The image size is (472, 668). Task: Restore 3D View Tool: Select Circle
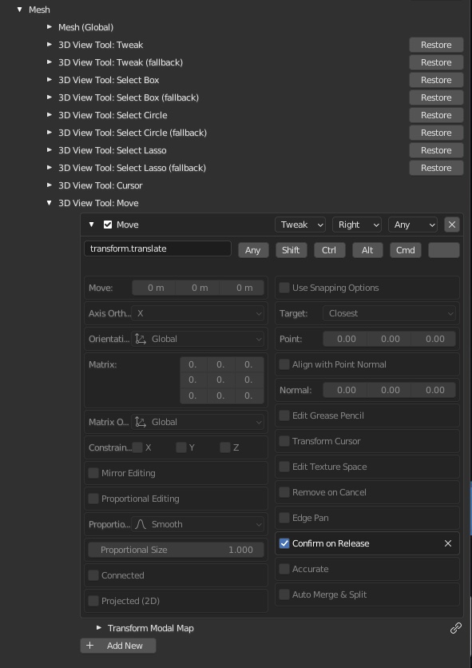click(x=436, y=115)
